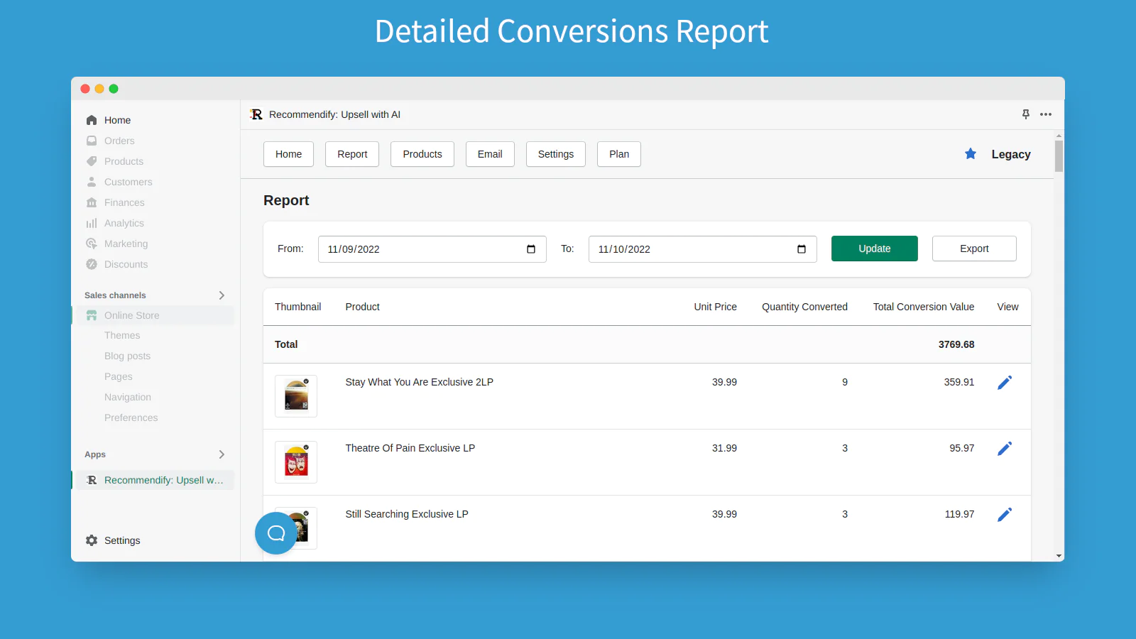Click pencil icon for Still Searching LP
This screenshot has height=639, width=1136.
[x=1004, y=515]
